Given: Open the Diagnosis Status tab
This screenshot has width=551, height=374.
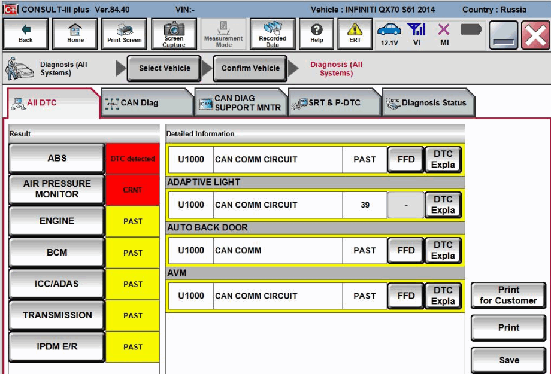Looking at the screenshot, I should (428, 103).
